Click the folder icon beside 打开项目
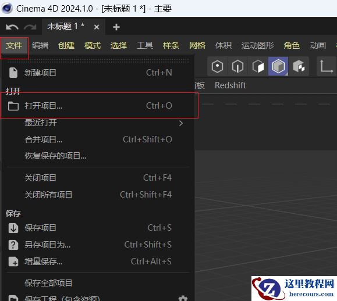Image resolution: width=337 pixels, height=301 pixels. pos(13,106)
